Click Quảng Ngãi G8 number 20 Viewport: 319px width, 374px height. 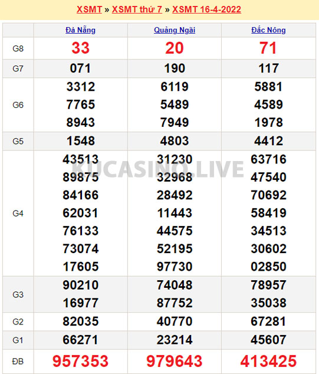(x=175, y=48)
